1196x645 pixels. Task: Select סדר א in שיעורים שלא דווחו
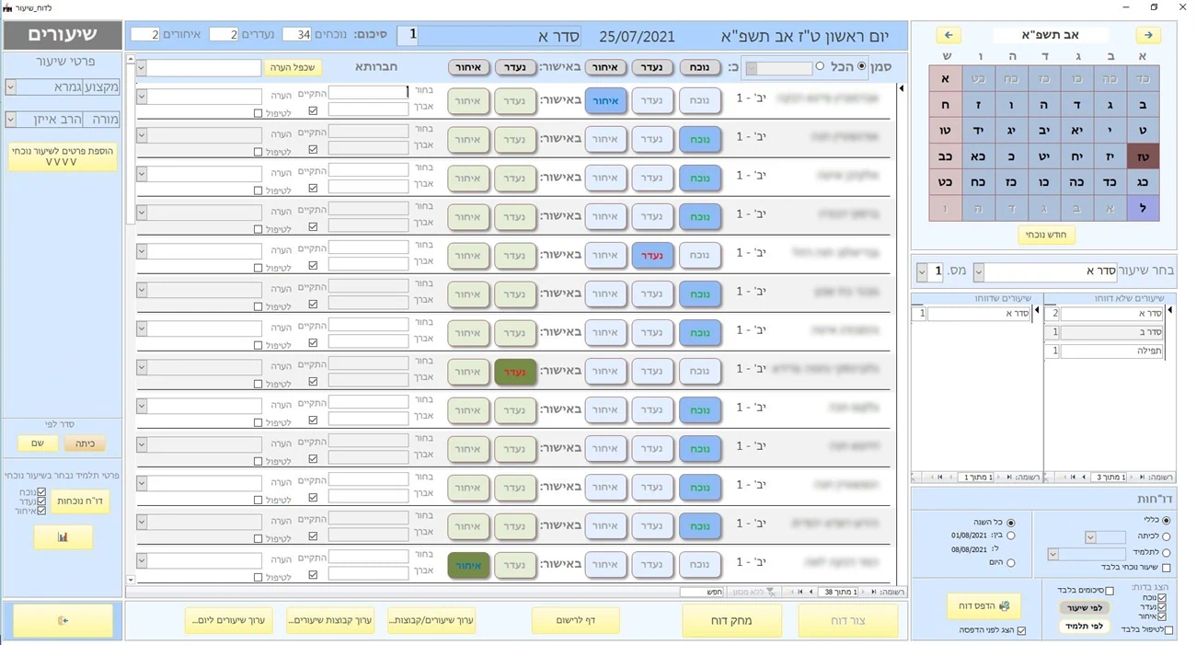pyautogui.click(x=1112, y=314)
